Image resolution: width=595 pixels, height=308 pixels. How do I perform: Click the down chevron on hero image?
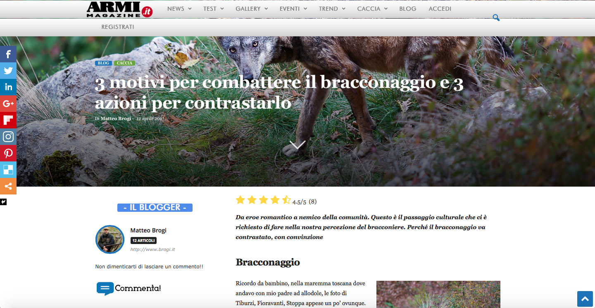[x=297, y=145]
